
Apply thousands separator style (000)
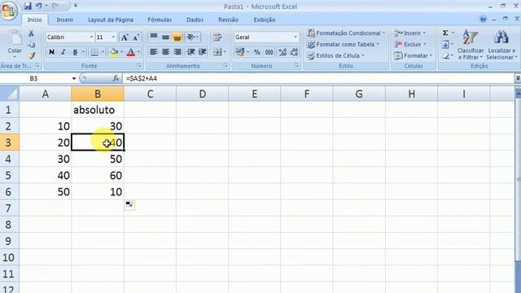coord(269,52)
